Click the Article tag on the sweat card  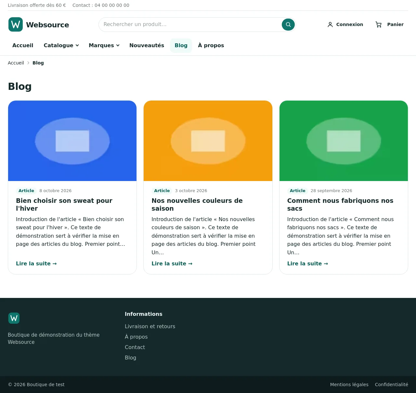point(26,191)
